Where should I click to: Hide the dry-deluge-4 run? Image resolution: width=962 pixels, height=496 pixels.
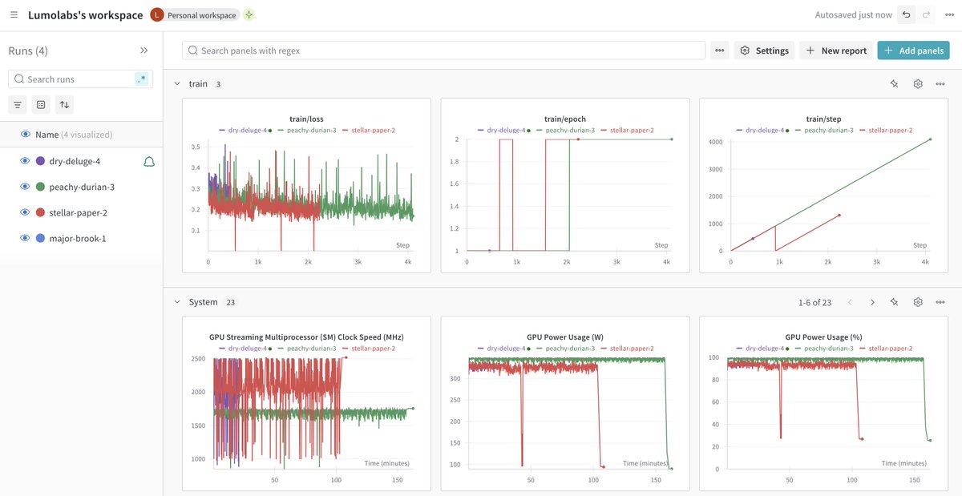click(x=25, y=161)
